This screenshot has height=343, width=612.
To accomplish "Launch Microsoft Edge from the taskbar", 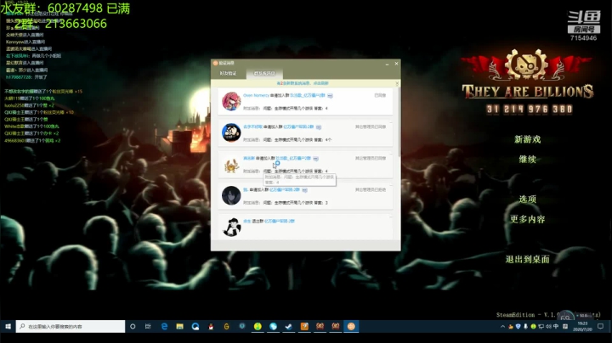I will (164, 326).
